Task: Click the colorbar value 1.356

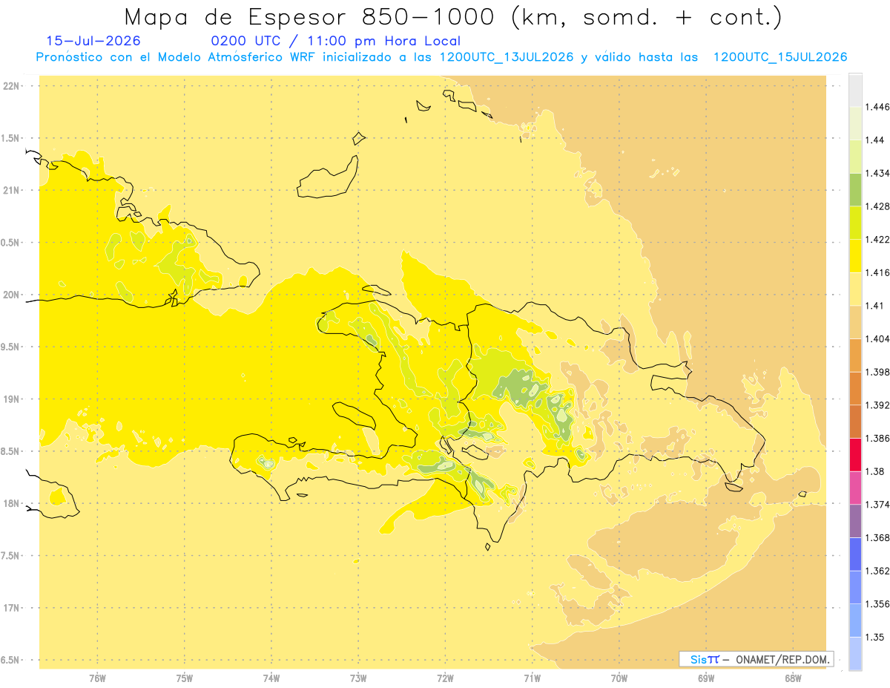Action: [877, 604]
